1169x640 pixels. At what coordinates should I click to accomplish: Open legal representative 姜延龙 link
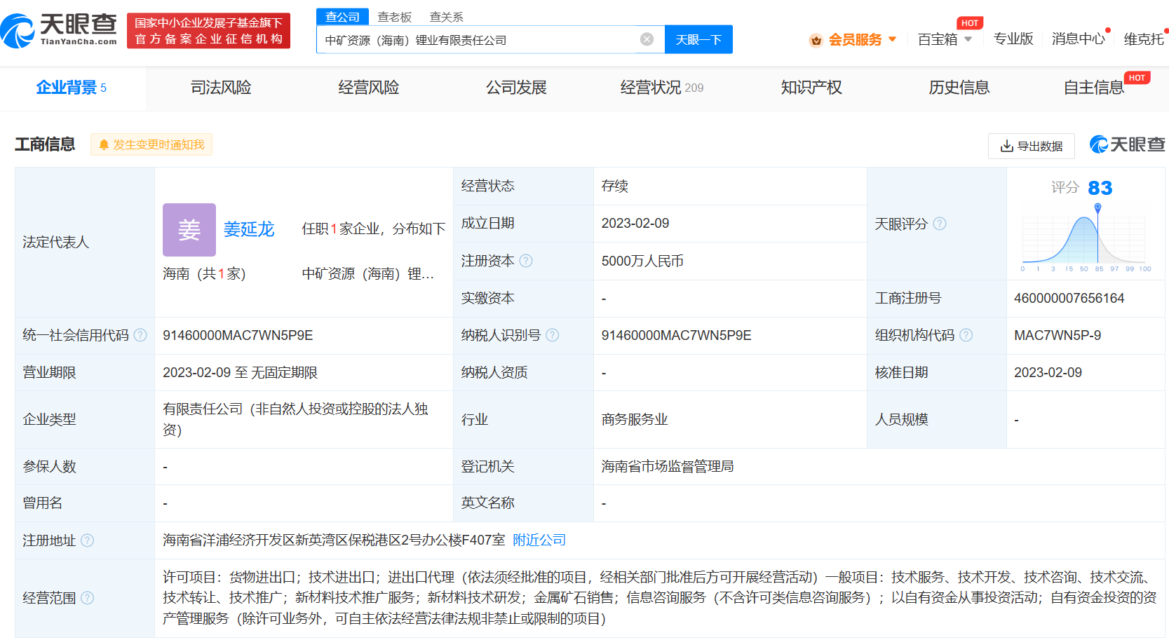coord(249,229)
